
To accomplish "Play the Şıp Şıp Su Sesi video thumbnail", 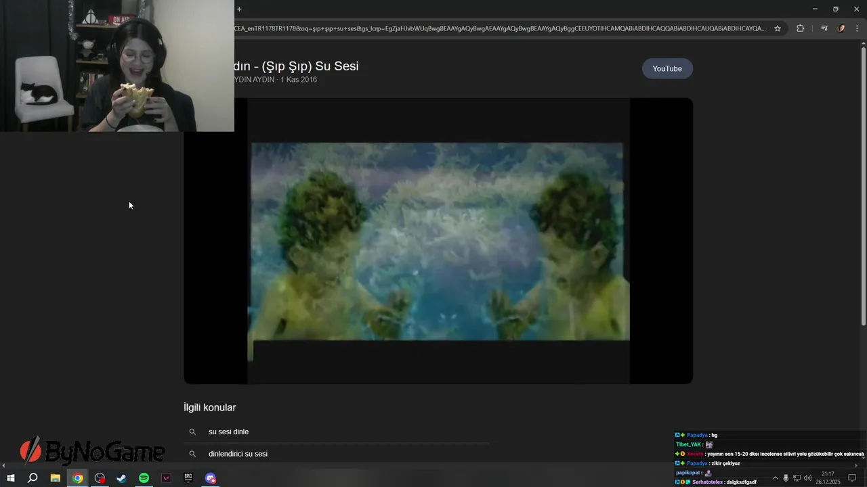I will (x=438, y=241).
